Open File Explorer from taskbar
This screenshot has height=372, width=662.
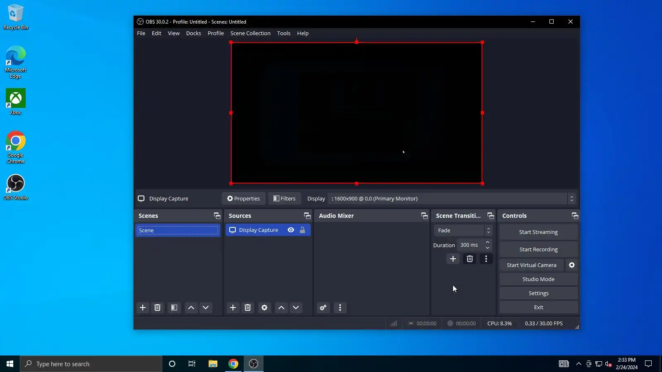pos(213,364)
